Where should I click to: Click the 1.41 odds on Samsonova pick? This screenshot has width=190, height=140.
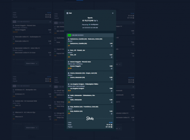pos(111,43)
